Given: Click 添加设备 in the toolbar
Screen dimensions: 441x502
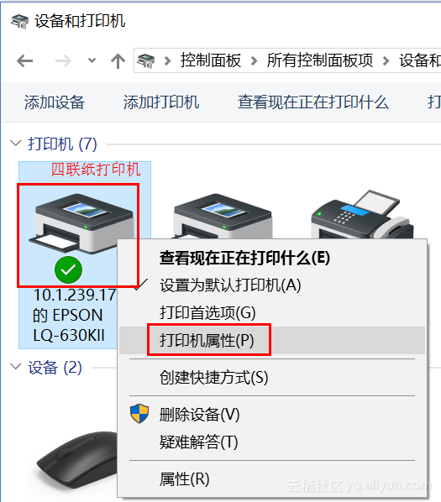Looking at the screenshot, I should tap(55, 102).
